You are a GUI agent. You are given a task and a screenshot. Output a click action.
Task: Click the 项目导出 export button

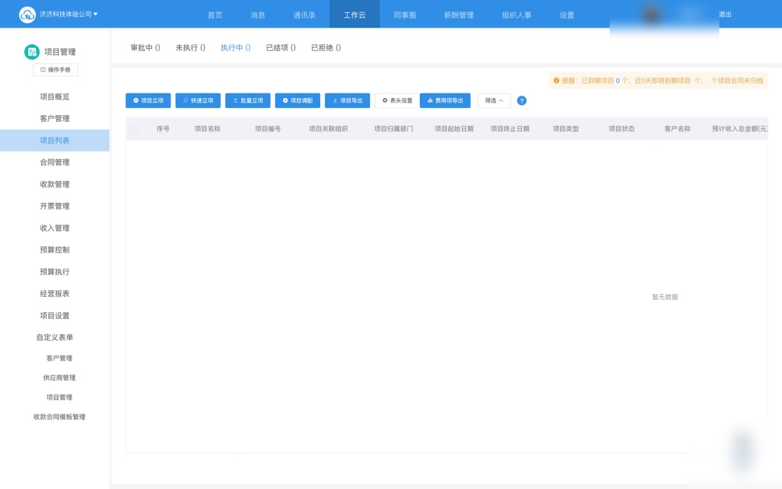pos(348,100)
